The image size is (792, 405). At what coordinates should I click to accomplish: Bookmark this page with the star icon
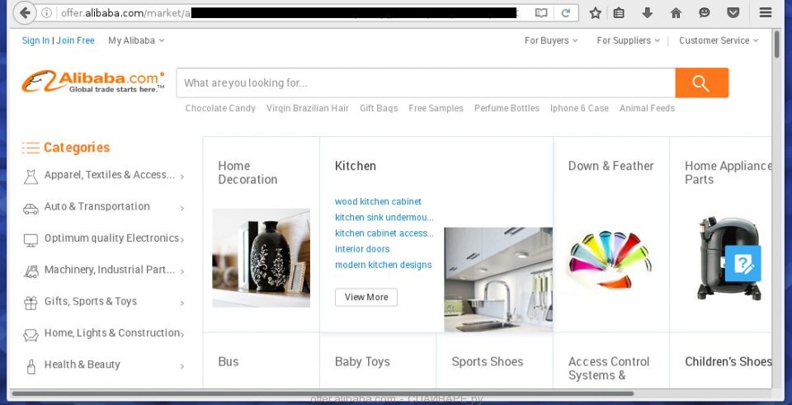pos(596,13)
